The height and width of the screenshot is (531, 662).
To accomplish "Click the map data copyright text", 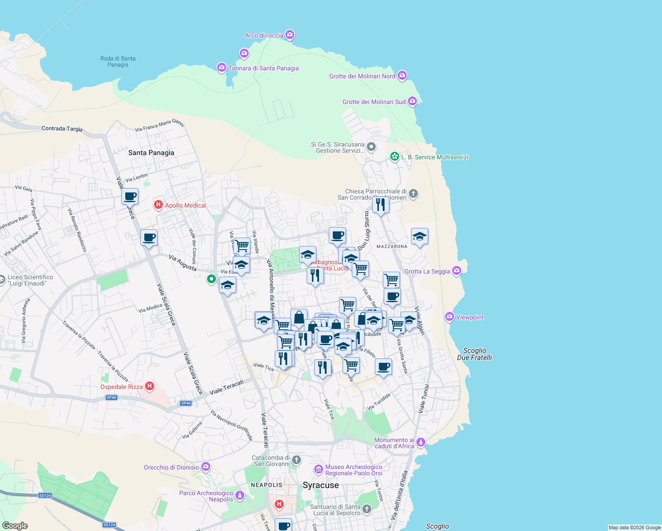I will [x=635, y=527].
